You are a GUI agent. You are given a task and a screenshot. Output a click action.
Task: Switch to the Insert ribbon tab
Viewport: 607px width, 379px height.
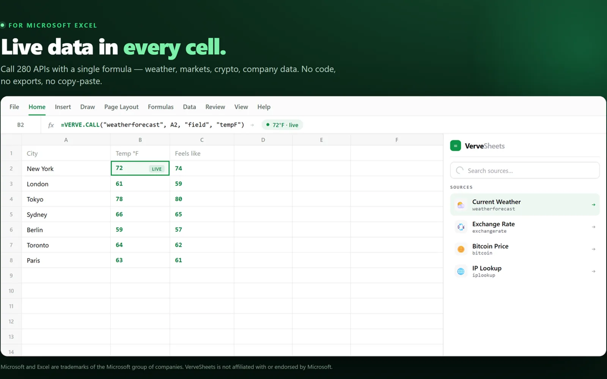(63, 107)
